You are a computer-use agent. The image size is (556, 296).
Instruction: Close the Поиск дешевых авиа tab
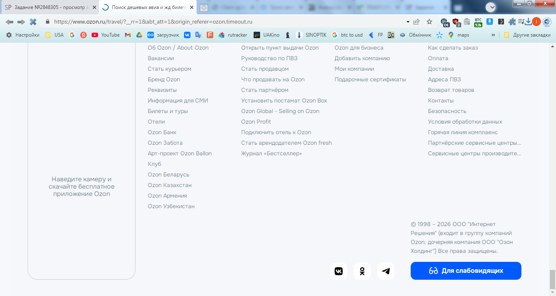coord(192,7)
